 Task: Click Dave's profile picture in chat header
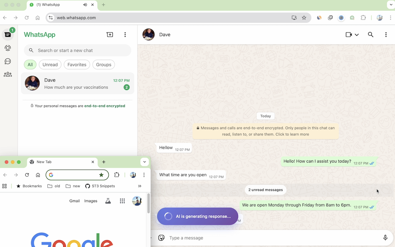pos(148,35)
